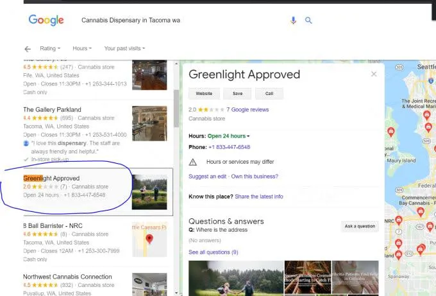Close the Greenlight Approved panel
Viewport: 436px width, 296px height.
pyautogui.click(x=374, y=74)
